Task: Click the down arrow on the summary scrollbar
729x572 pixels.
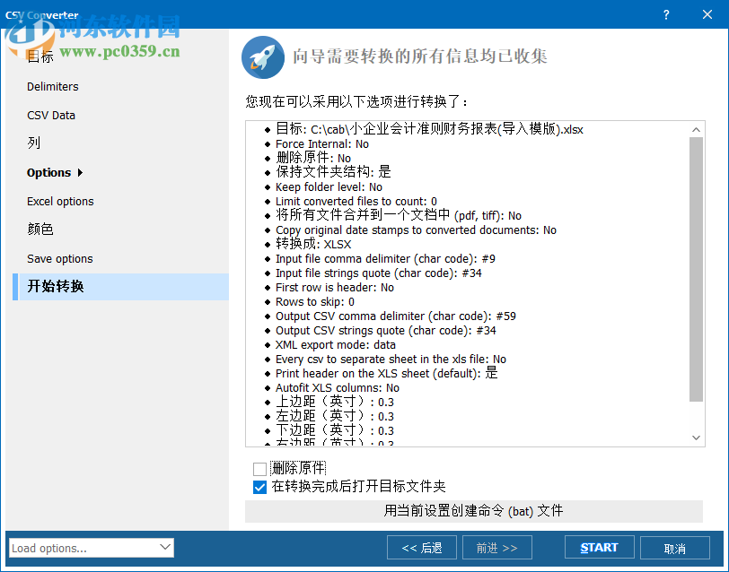Action: (x=696, y=437)
